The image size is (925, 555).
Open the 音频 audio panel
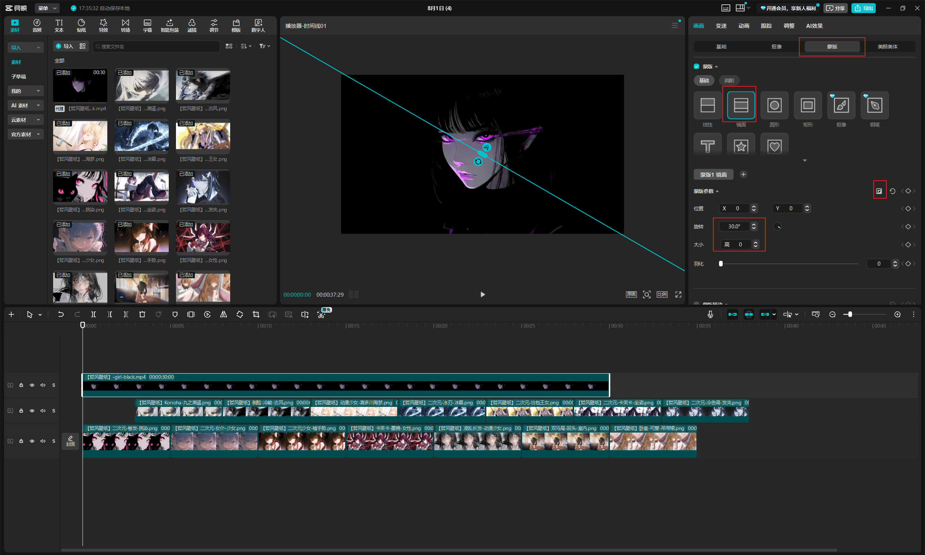(x=37, y=25)
